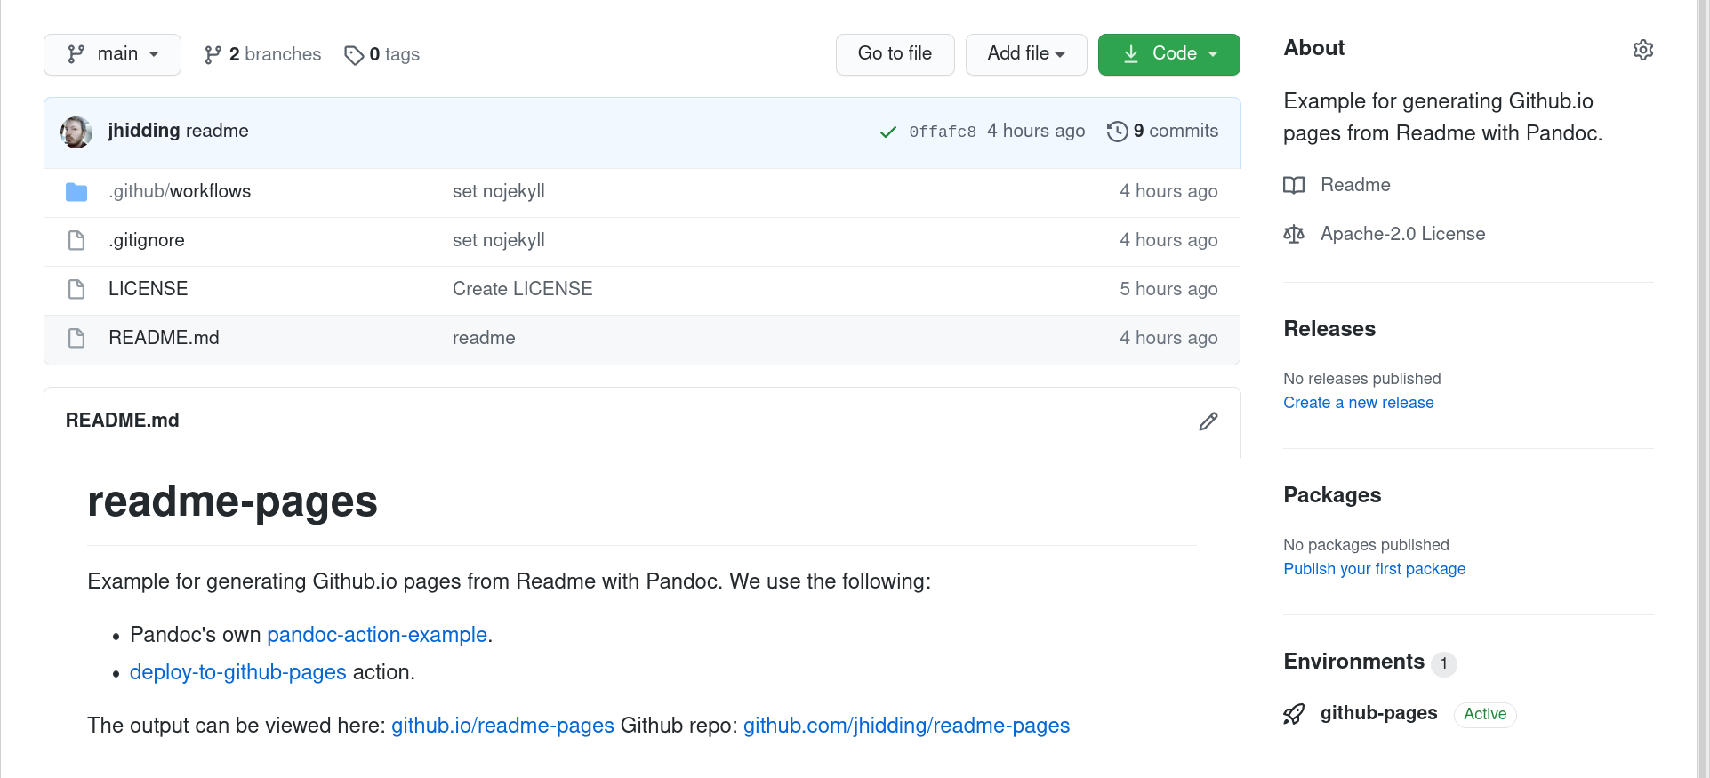Image resolution: width=1710 pixels, height=778 pixels.
Task: Open the main branch dropdown
Action: pos(112,54)
